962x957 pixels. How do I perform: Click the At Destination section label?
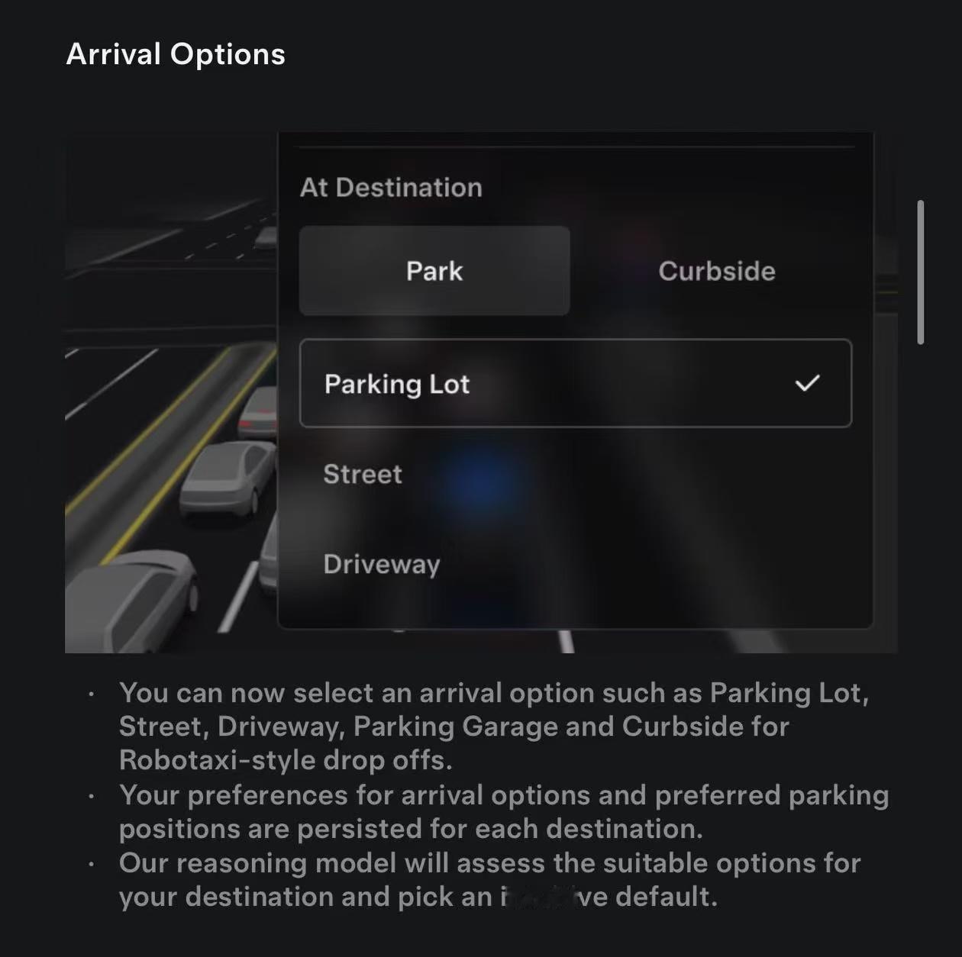(391, 188)
